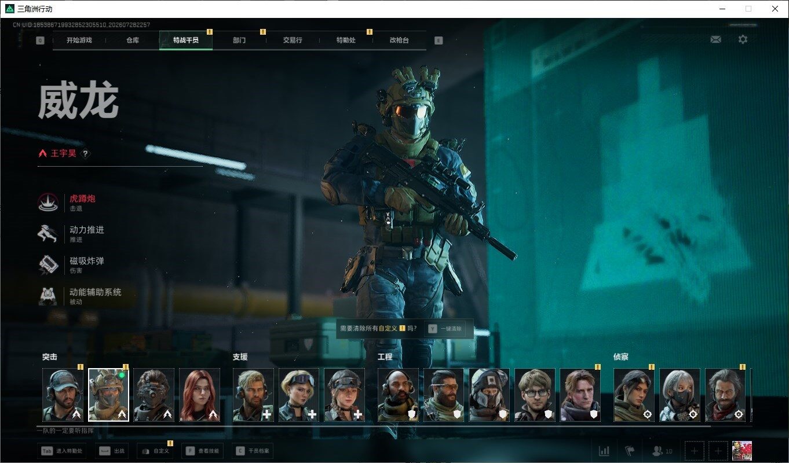Select the 动力推进 skill icon
The height and width of the screenshot is (463, 789).
(48, 233)
